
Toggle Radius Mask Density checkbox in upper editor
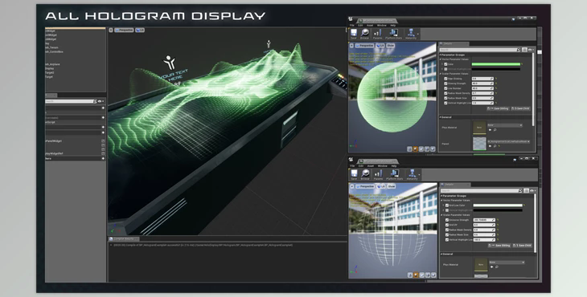445,93
